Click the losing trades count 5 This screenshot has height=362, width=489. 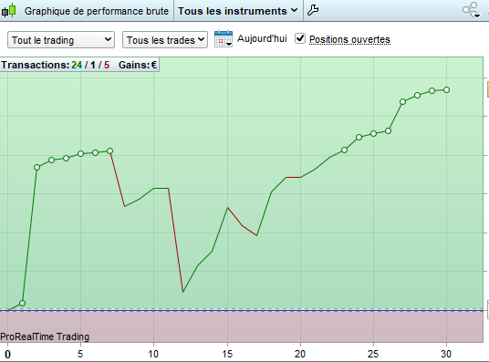tap(107, 65)
